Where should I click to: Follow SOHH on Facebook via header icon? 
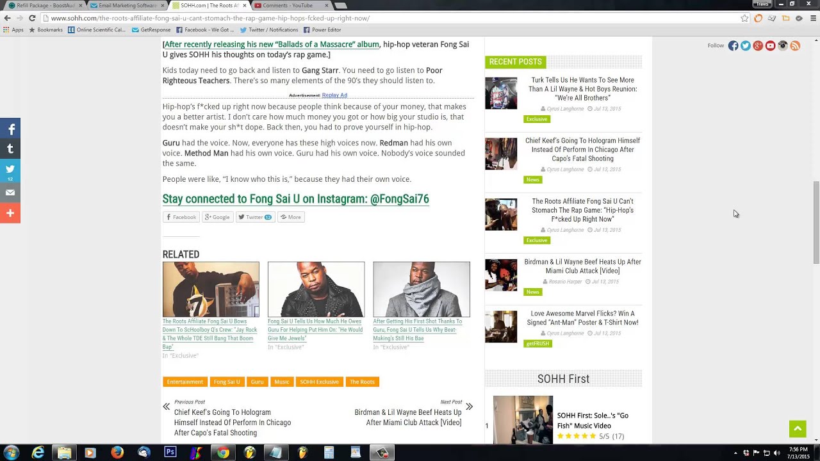pos(733,45)
